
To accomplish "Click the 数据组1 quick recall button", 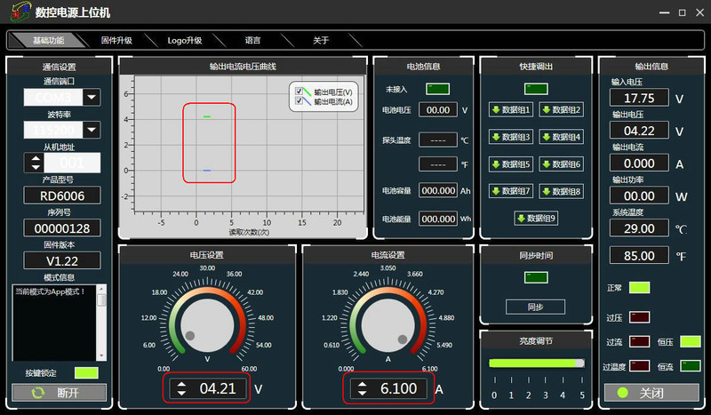I will point(510,110).
